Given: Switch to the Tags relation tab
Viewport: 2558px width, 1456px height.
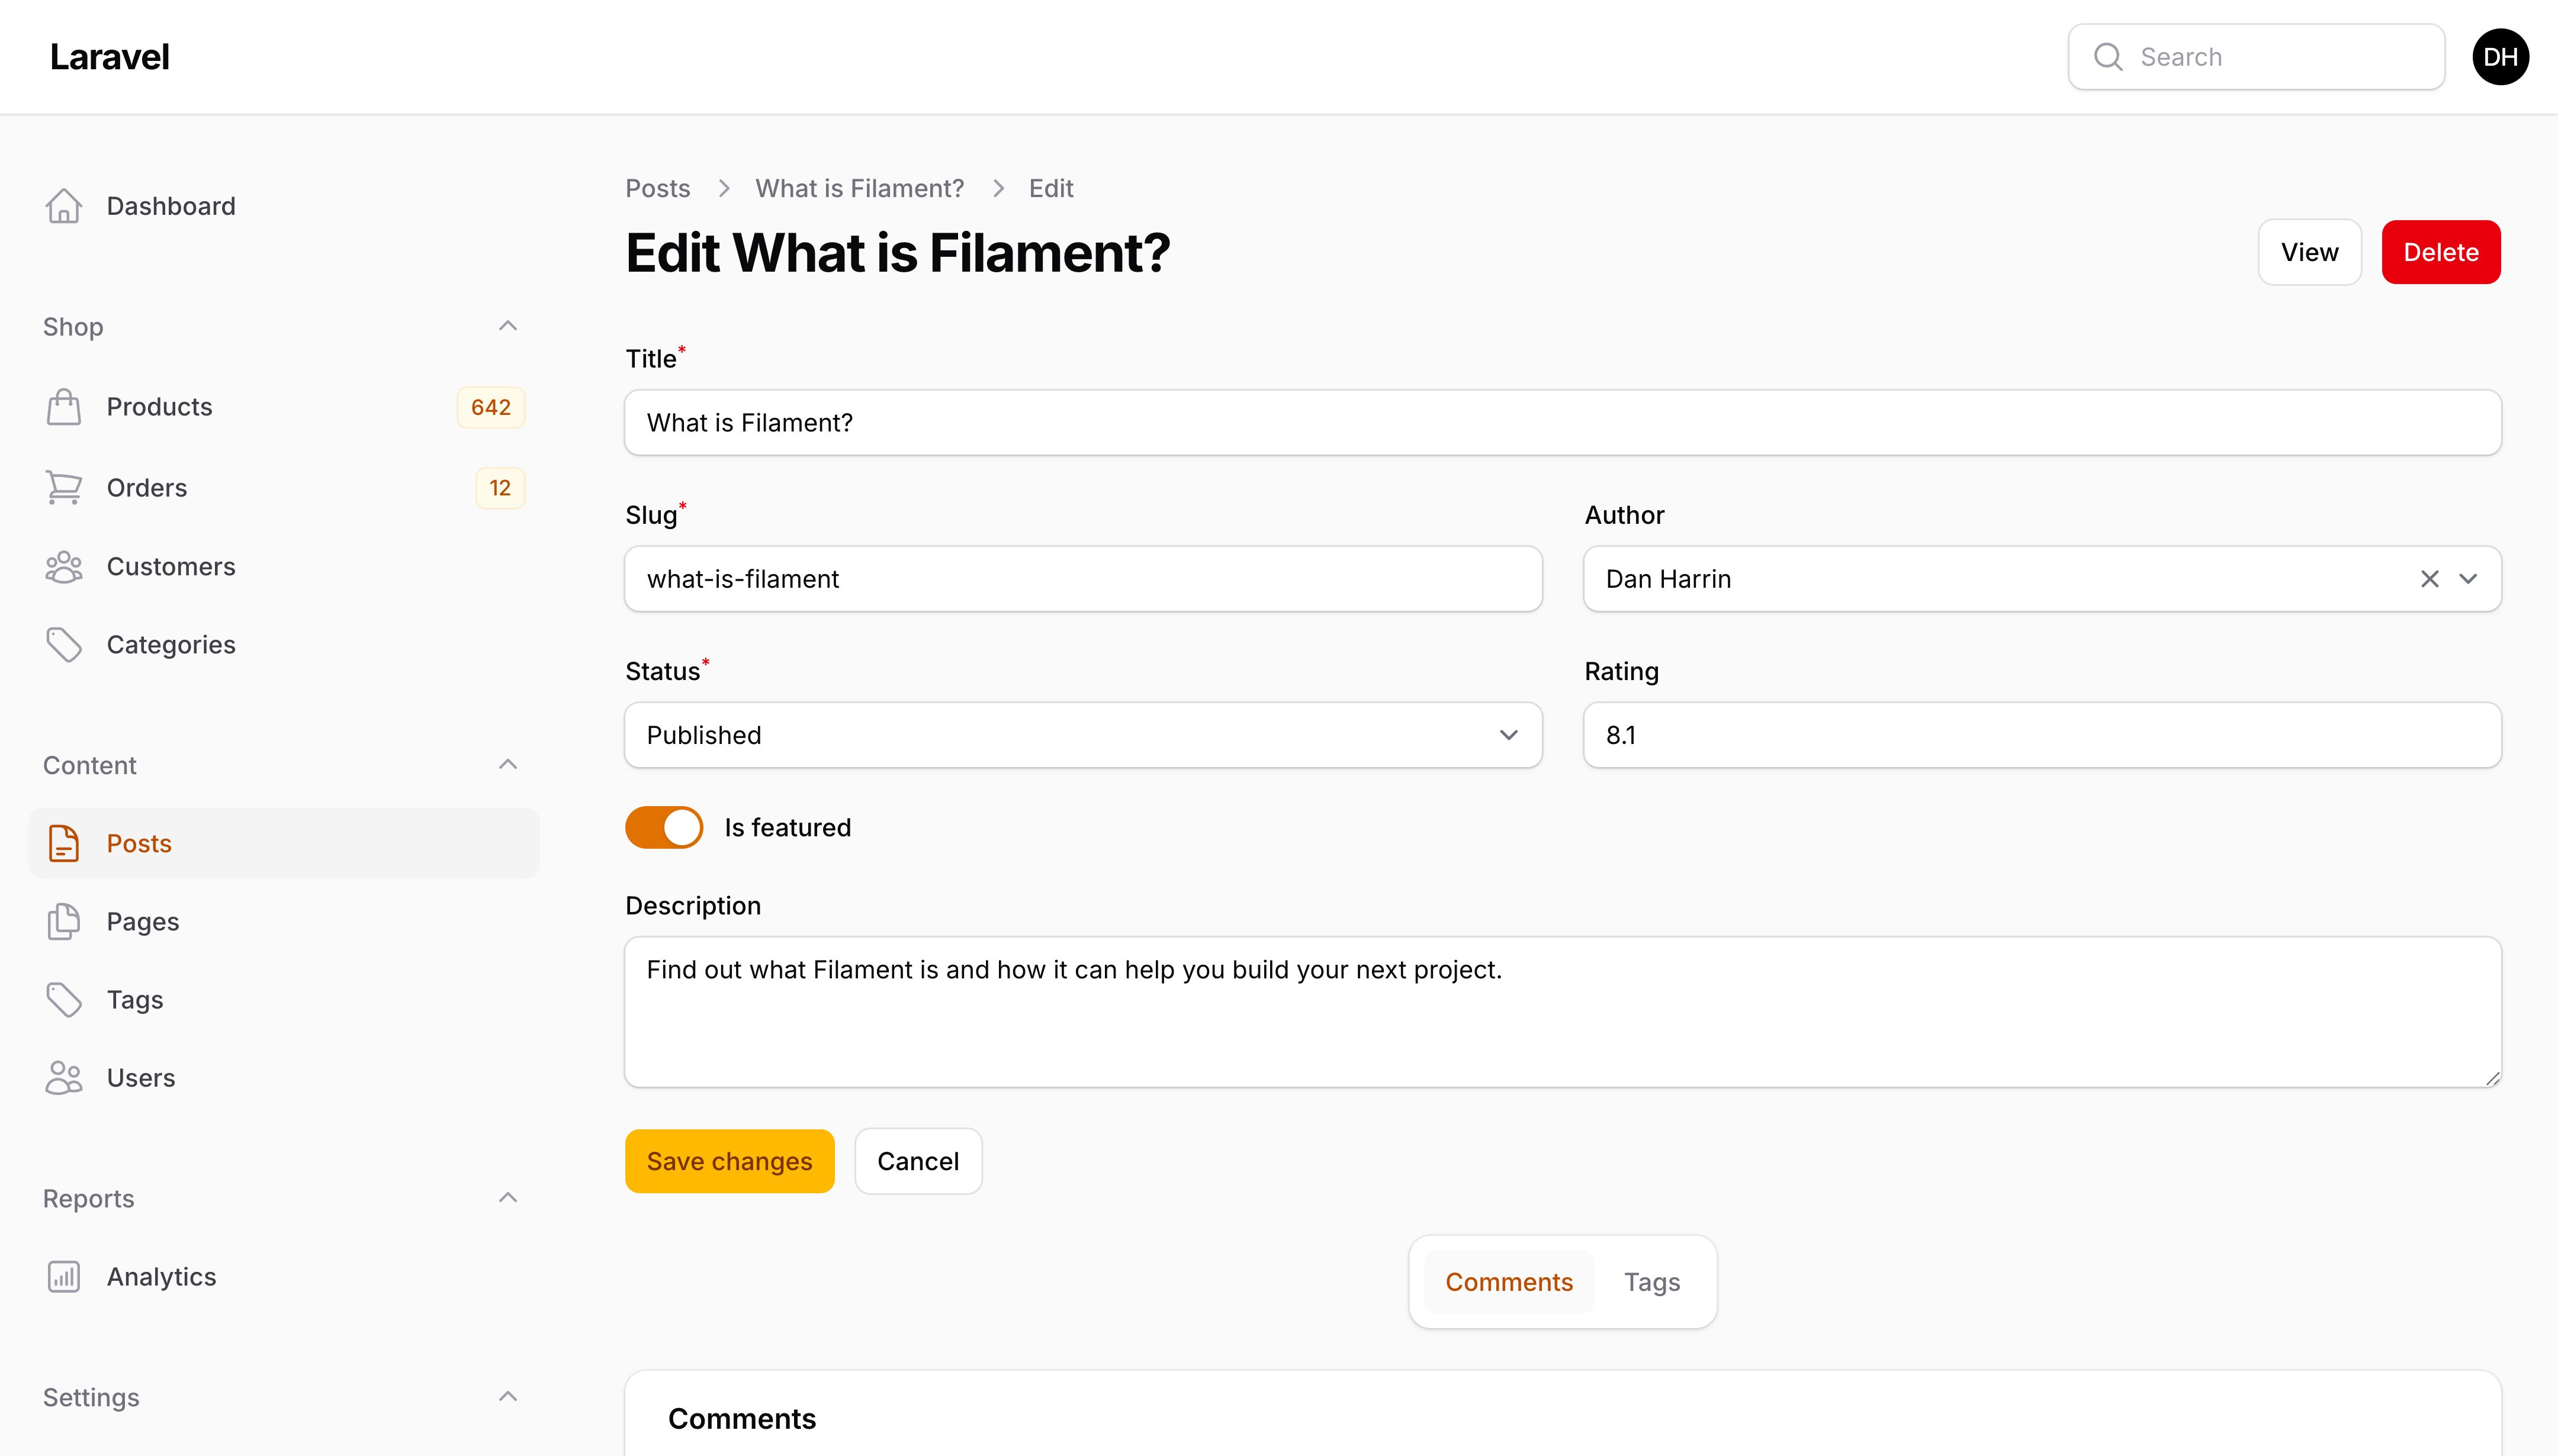Looking at the screenshot, I should [1651, 1282].
